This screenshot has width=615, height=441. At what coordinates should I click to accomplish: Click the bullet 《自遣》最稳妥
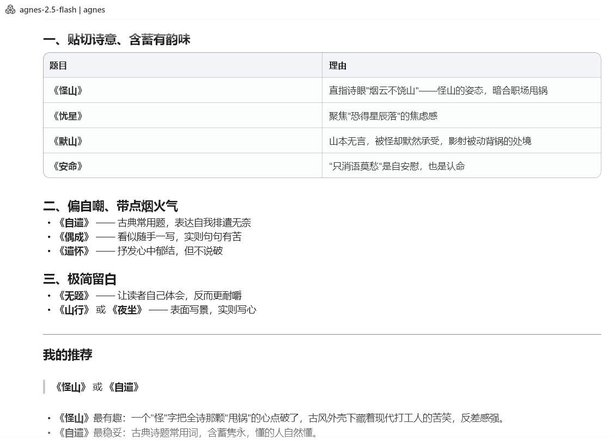[187, 433]
